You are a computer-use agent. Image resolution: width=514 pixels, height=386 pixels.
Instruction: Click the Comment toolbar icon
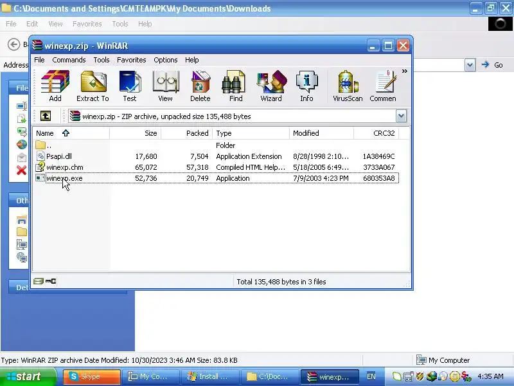tap(383, 86)
